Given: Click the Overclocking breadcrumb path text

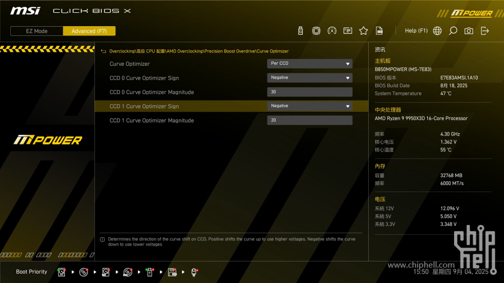Looking at the screenshot, I should pyautogui.click(x=199, y=51).
